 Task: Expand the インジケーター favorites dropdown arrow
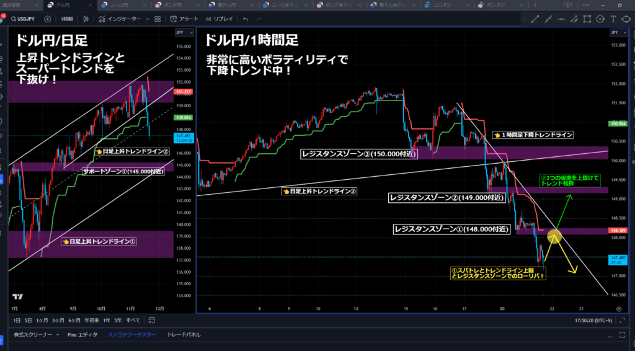click(x=146, y=19)
